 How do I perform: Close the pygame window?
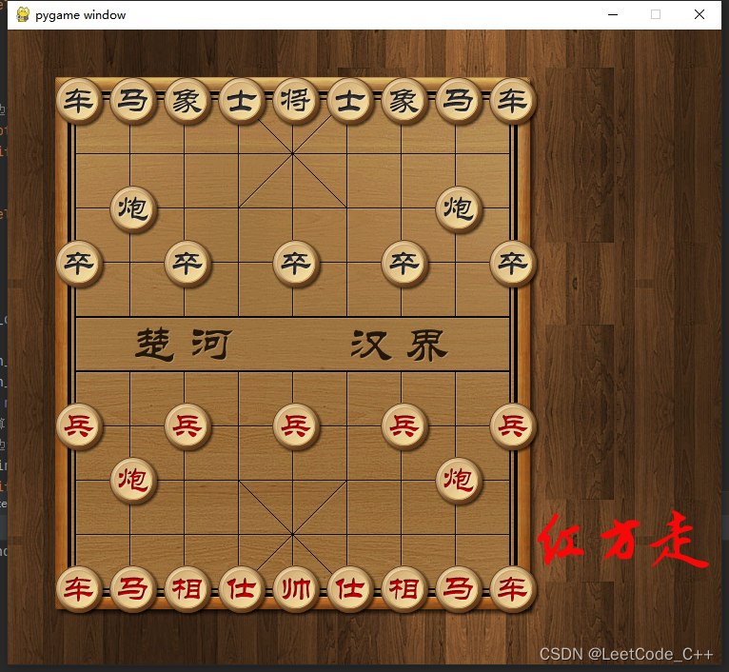(x=699, y=15)
